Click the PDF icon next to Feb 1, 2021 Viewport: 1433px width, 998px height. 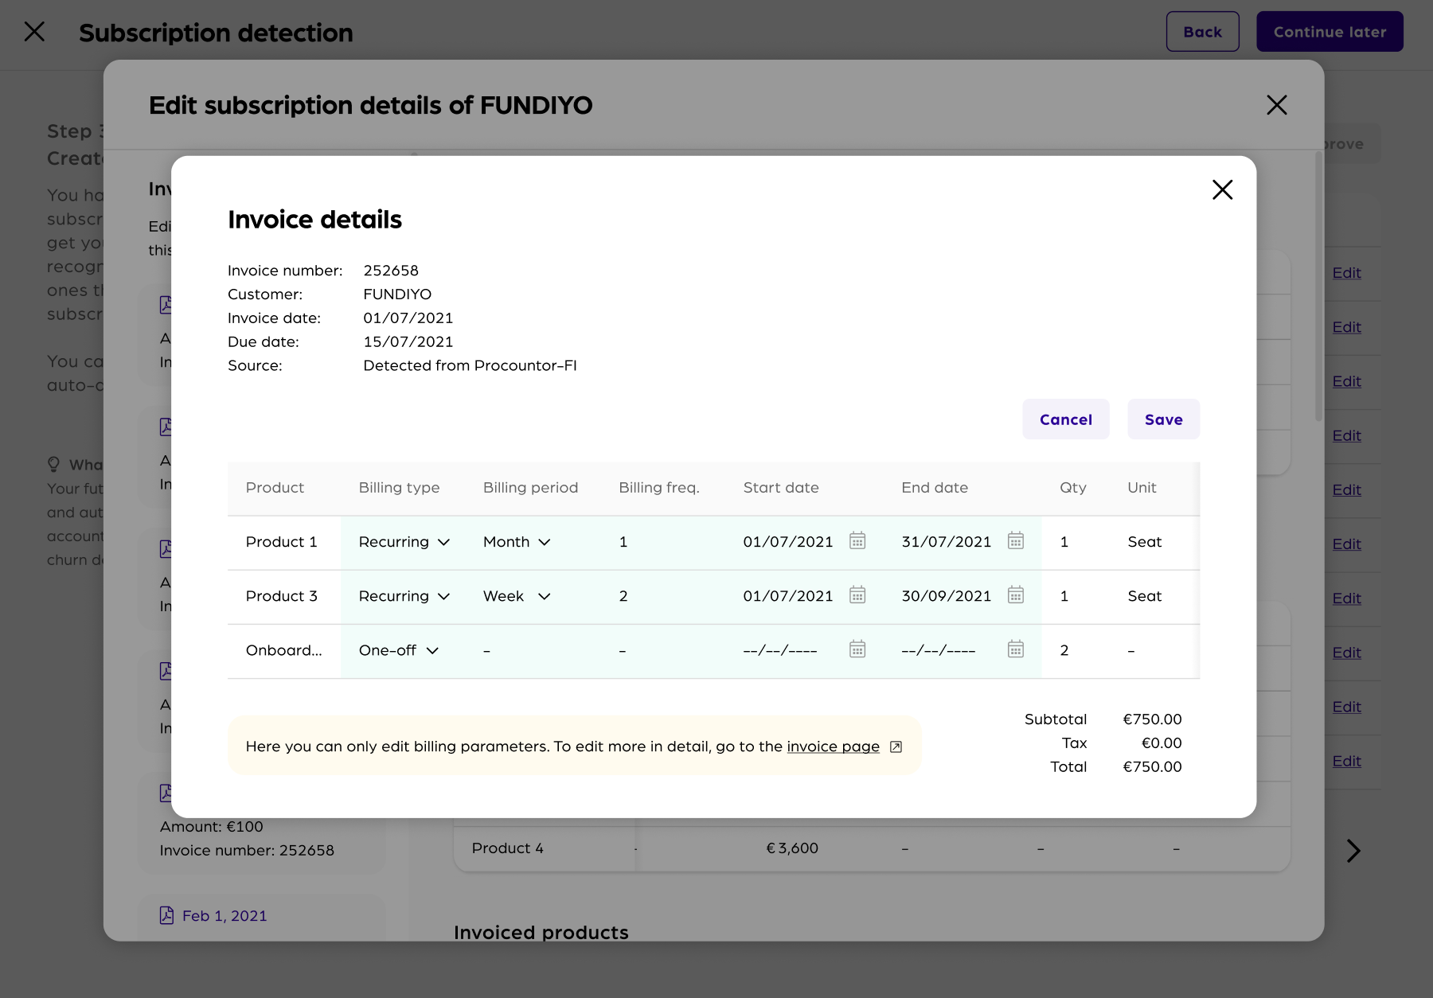166,915
